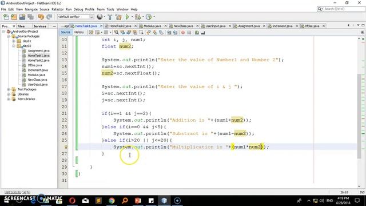This screenshot has height=206, width=366.
Task: Click the Profile Project clock icon
Action: (149, 17)
